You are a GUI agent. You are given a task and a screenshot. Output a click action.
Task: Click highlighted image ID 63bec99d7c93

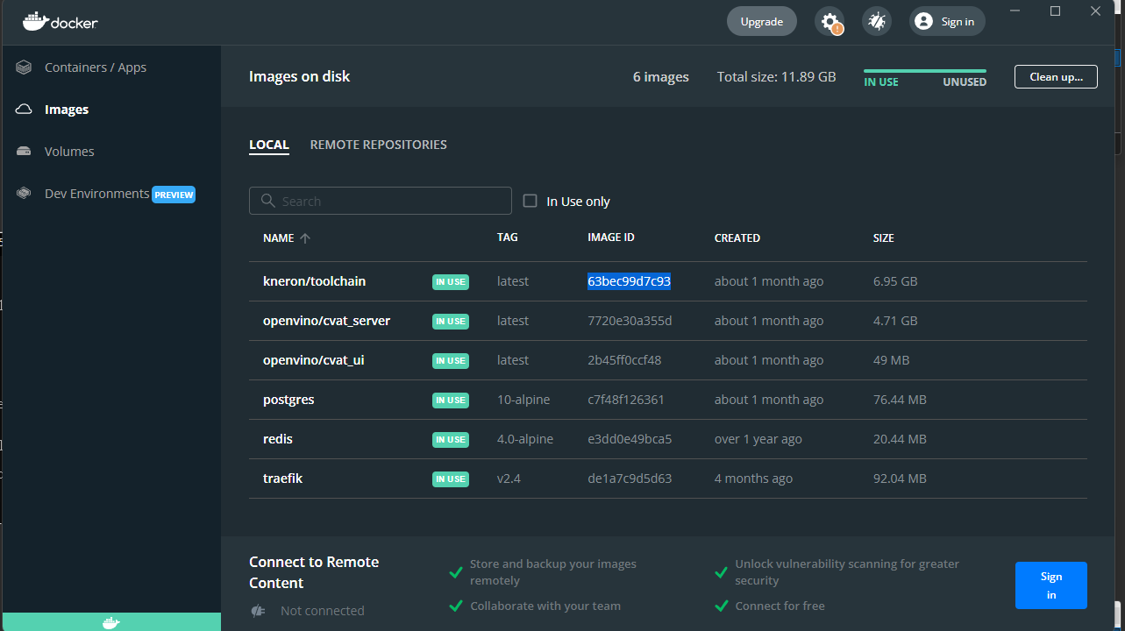630,281
